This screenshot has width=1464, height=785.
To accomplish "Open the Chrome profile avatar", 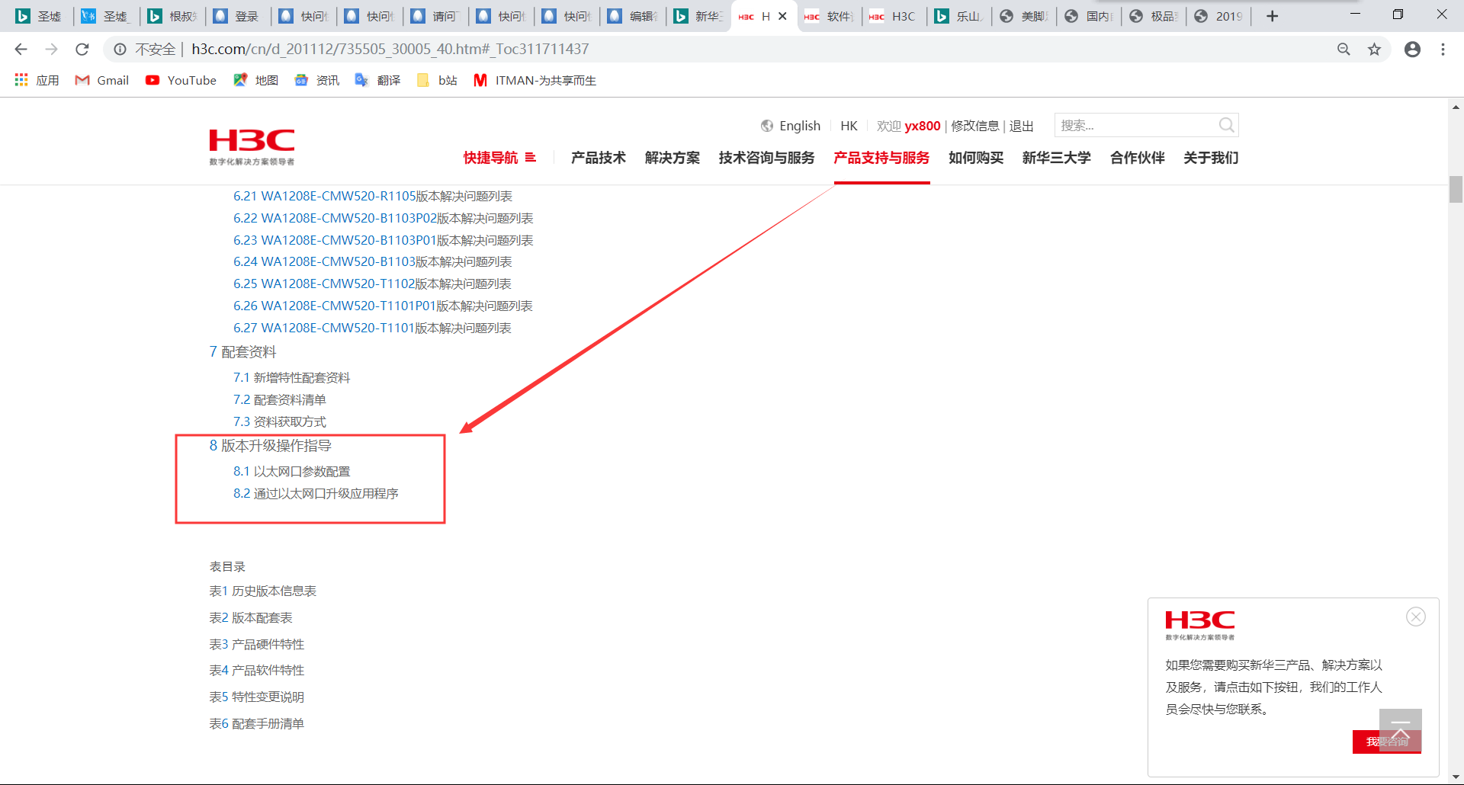I will click(1412, 50).
